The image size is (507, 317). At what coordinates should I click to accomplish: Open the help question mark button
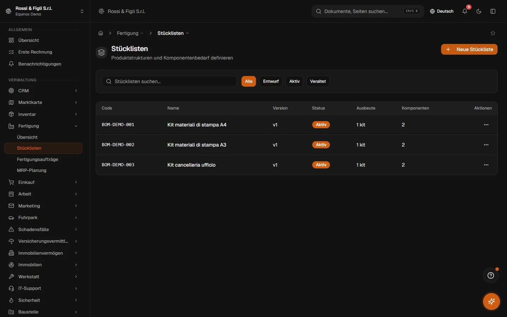tap(491, 275)
